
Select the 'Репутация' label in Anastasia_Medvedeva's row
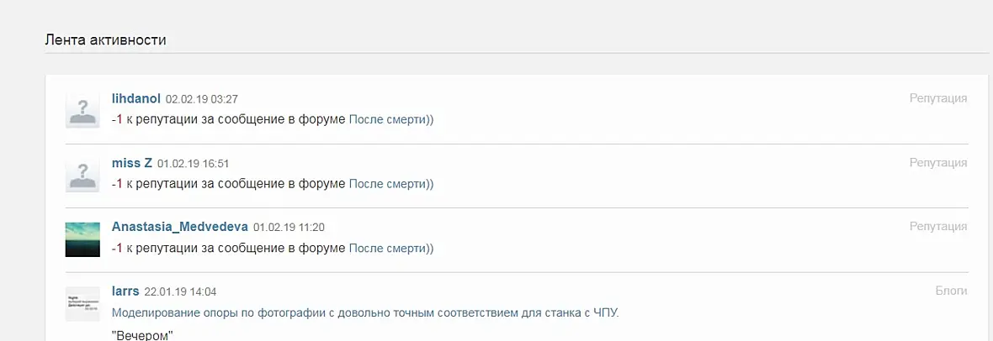click(x=938, y=227)
